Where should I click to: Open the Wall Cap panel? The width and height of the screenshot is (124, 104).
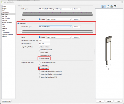[4, 16]
